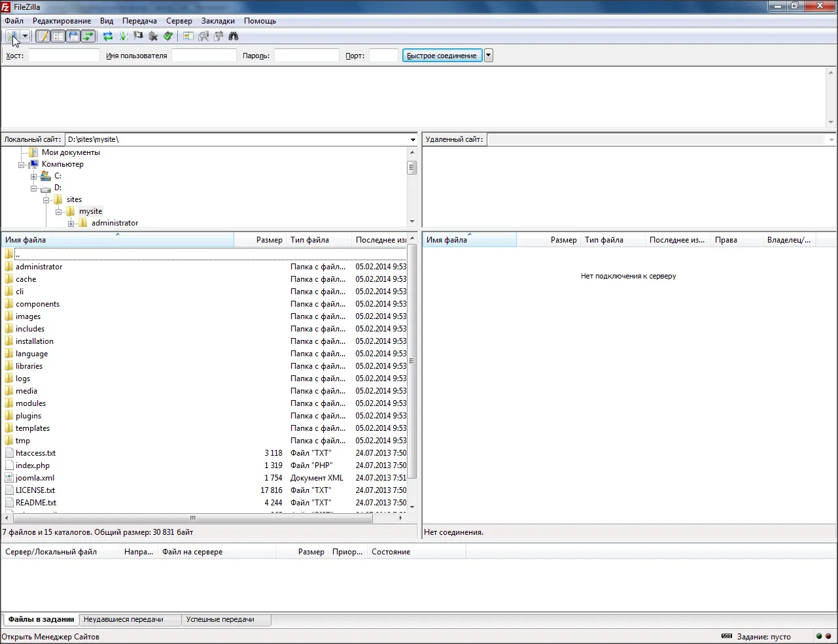Collapse the mysite folder tree node
838x644 pixels.
tap(59, 212)
